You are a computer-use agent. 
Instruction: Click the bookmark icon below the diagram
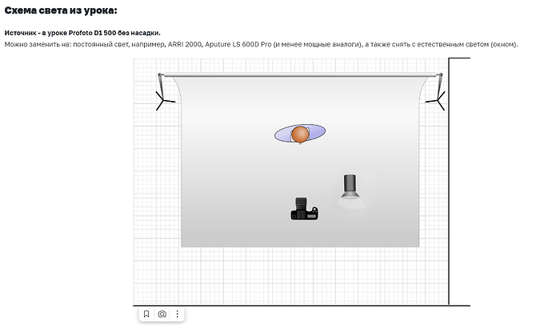click(146, 315)
